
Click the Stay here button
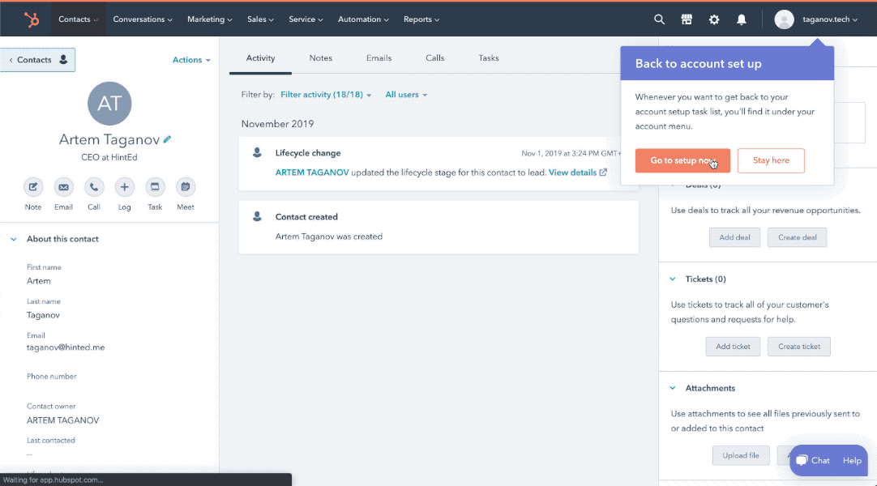tap(772, 161)
